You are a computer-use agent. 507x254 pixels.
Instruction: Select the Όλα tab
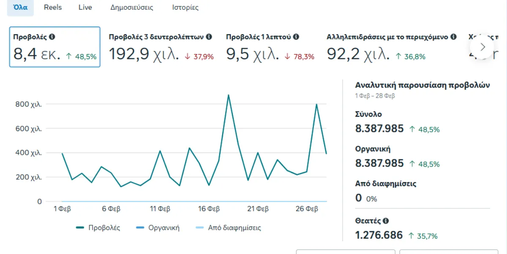coord(20,8)
